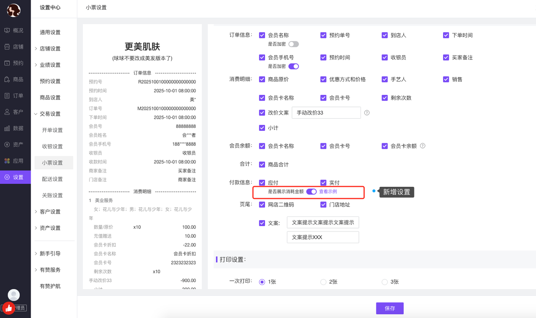Open 应用 via its colorful grid icon
Viewport: 536px width, 318px height.
(7, 161)
